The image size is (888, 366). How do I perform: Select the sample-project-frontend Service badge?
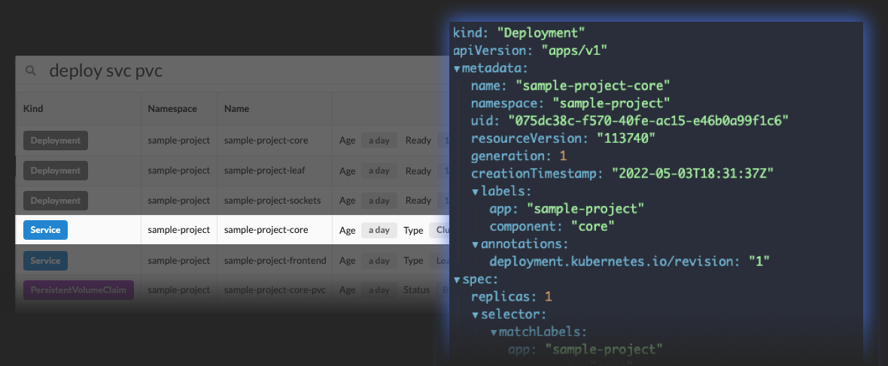(x=45, y=261)
